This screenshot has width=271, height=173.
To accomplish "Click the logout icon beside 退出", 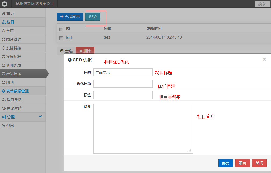I will (x=4, y=126).
